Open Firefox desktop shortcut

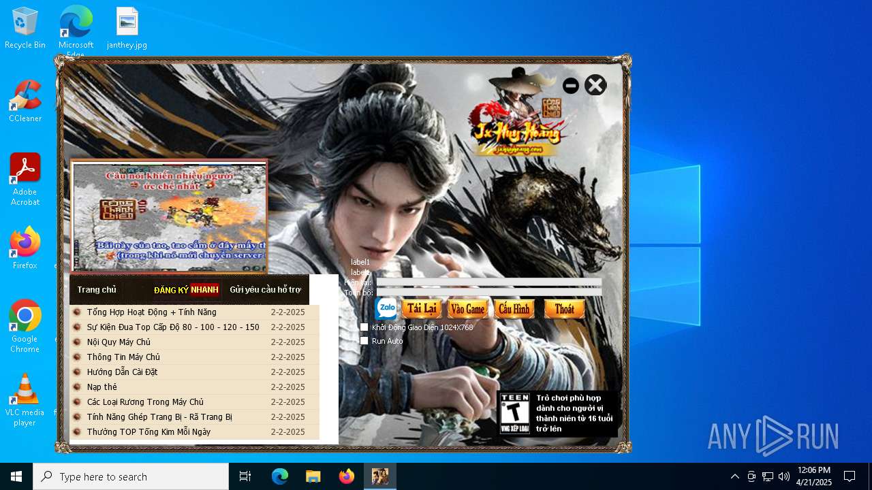coord(25,248)
